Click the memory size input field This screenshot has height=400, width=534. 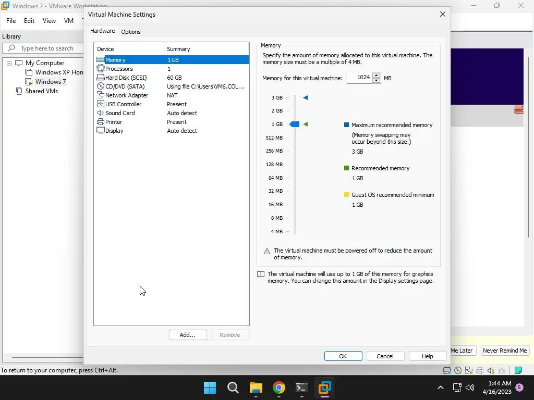pyautogui.click(x=359, y=78)
